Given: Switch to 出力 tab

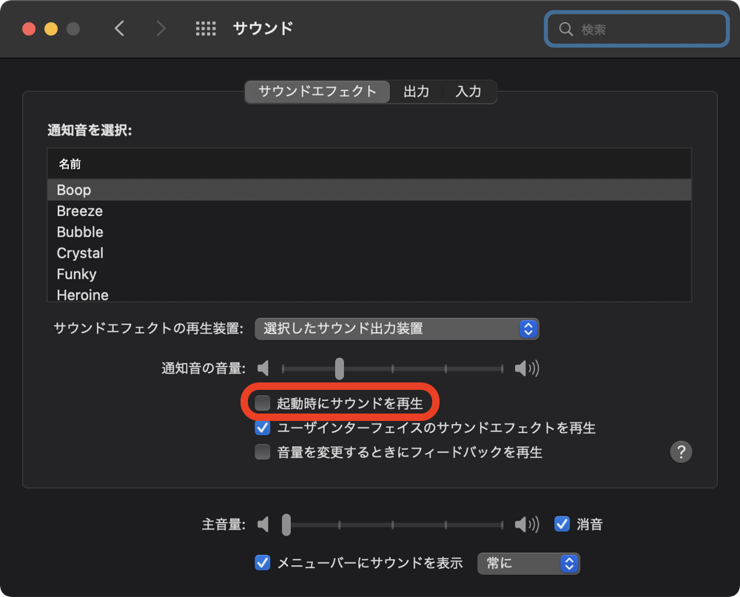Looking at the screenshot, I should [416, 92].
